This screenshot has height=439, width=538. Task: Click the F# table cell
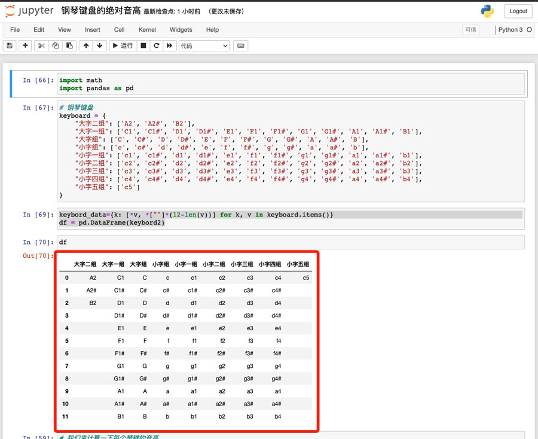(x=143, y=353)
